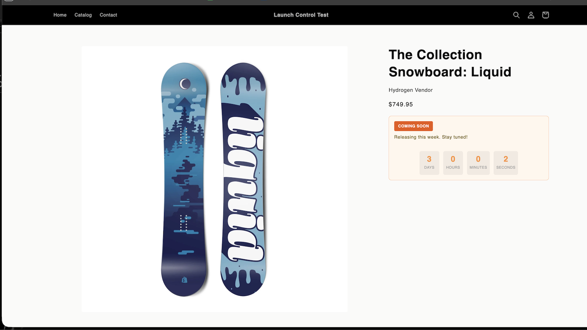The image size is (587, 330).
Task: Click the Launch Control Test store title
Action: coord(301,15)
